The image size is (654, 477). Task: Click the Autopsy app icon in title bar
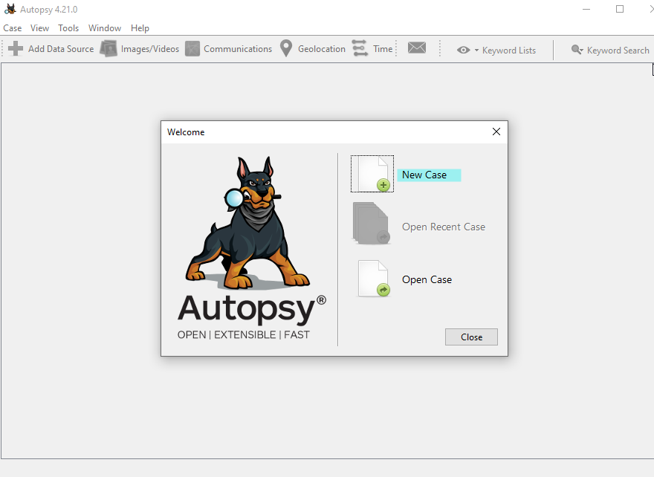10,9
